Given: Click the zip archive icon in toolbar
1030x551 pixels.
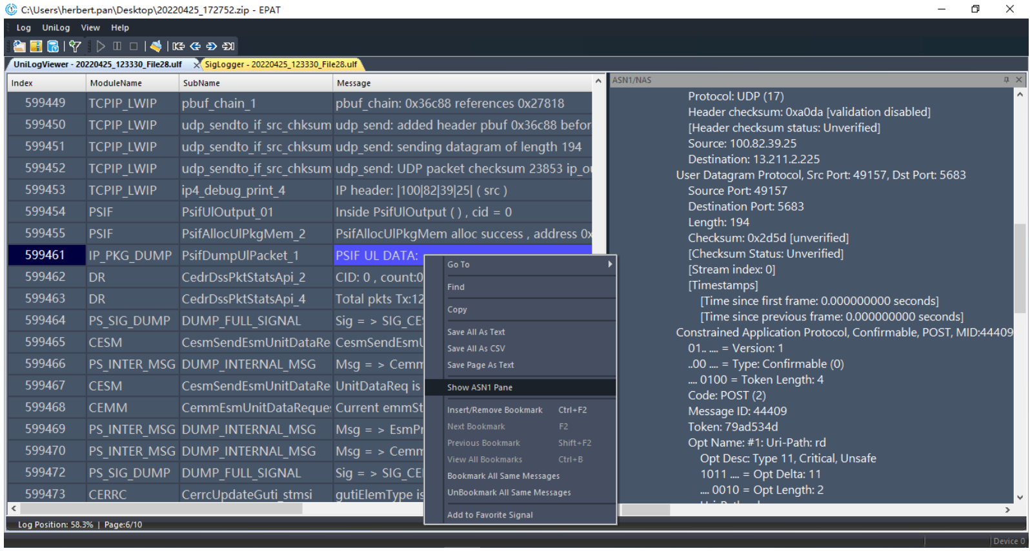Looking at the screenshot, I should pyautogui.click(x=36, y=46).
